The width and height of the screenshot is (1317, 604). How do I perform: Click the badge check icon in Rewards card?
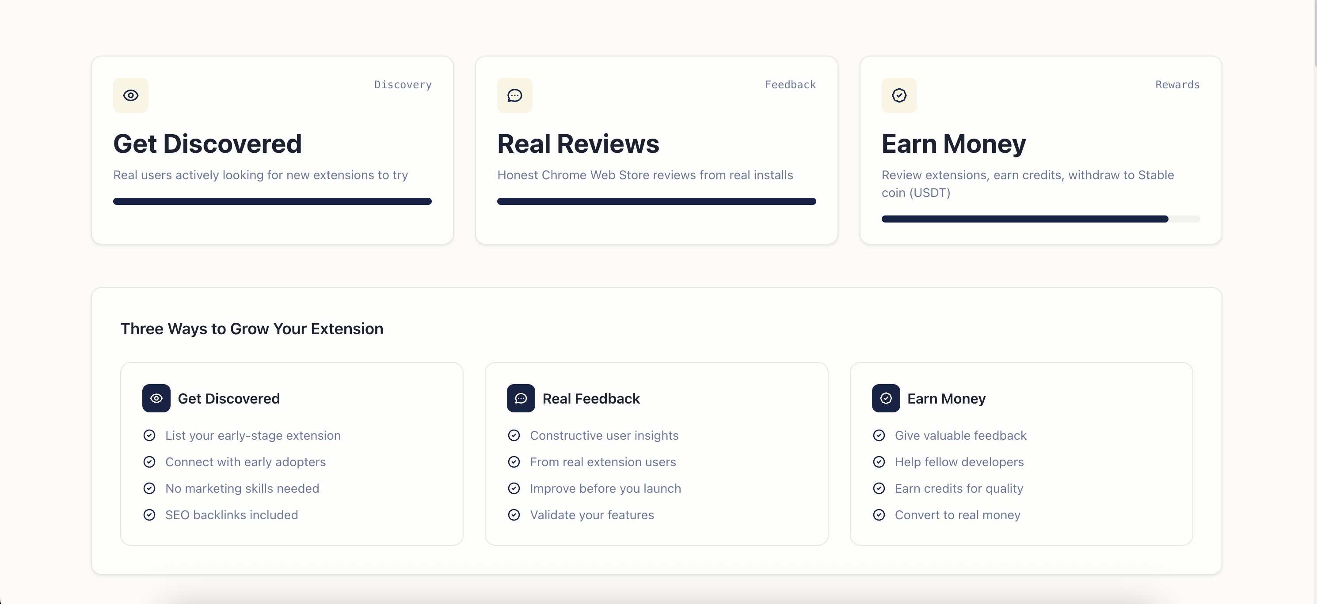pos(899,95)
